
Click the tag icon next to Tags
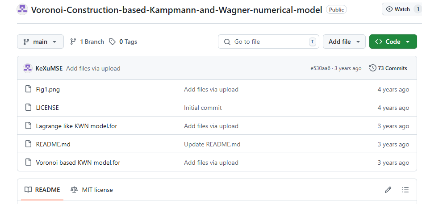click(x=113, y=42)
